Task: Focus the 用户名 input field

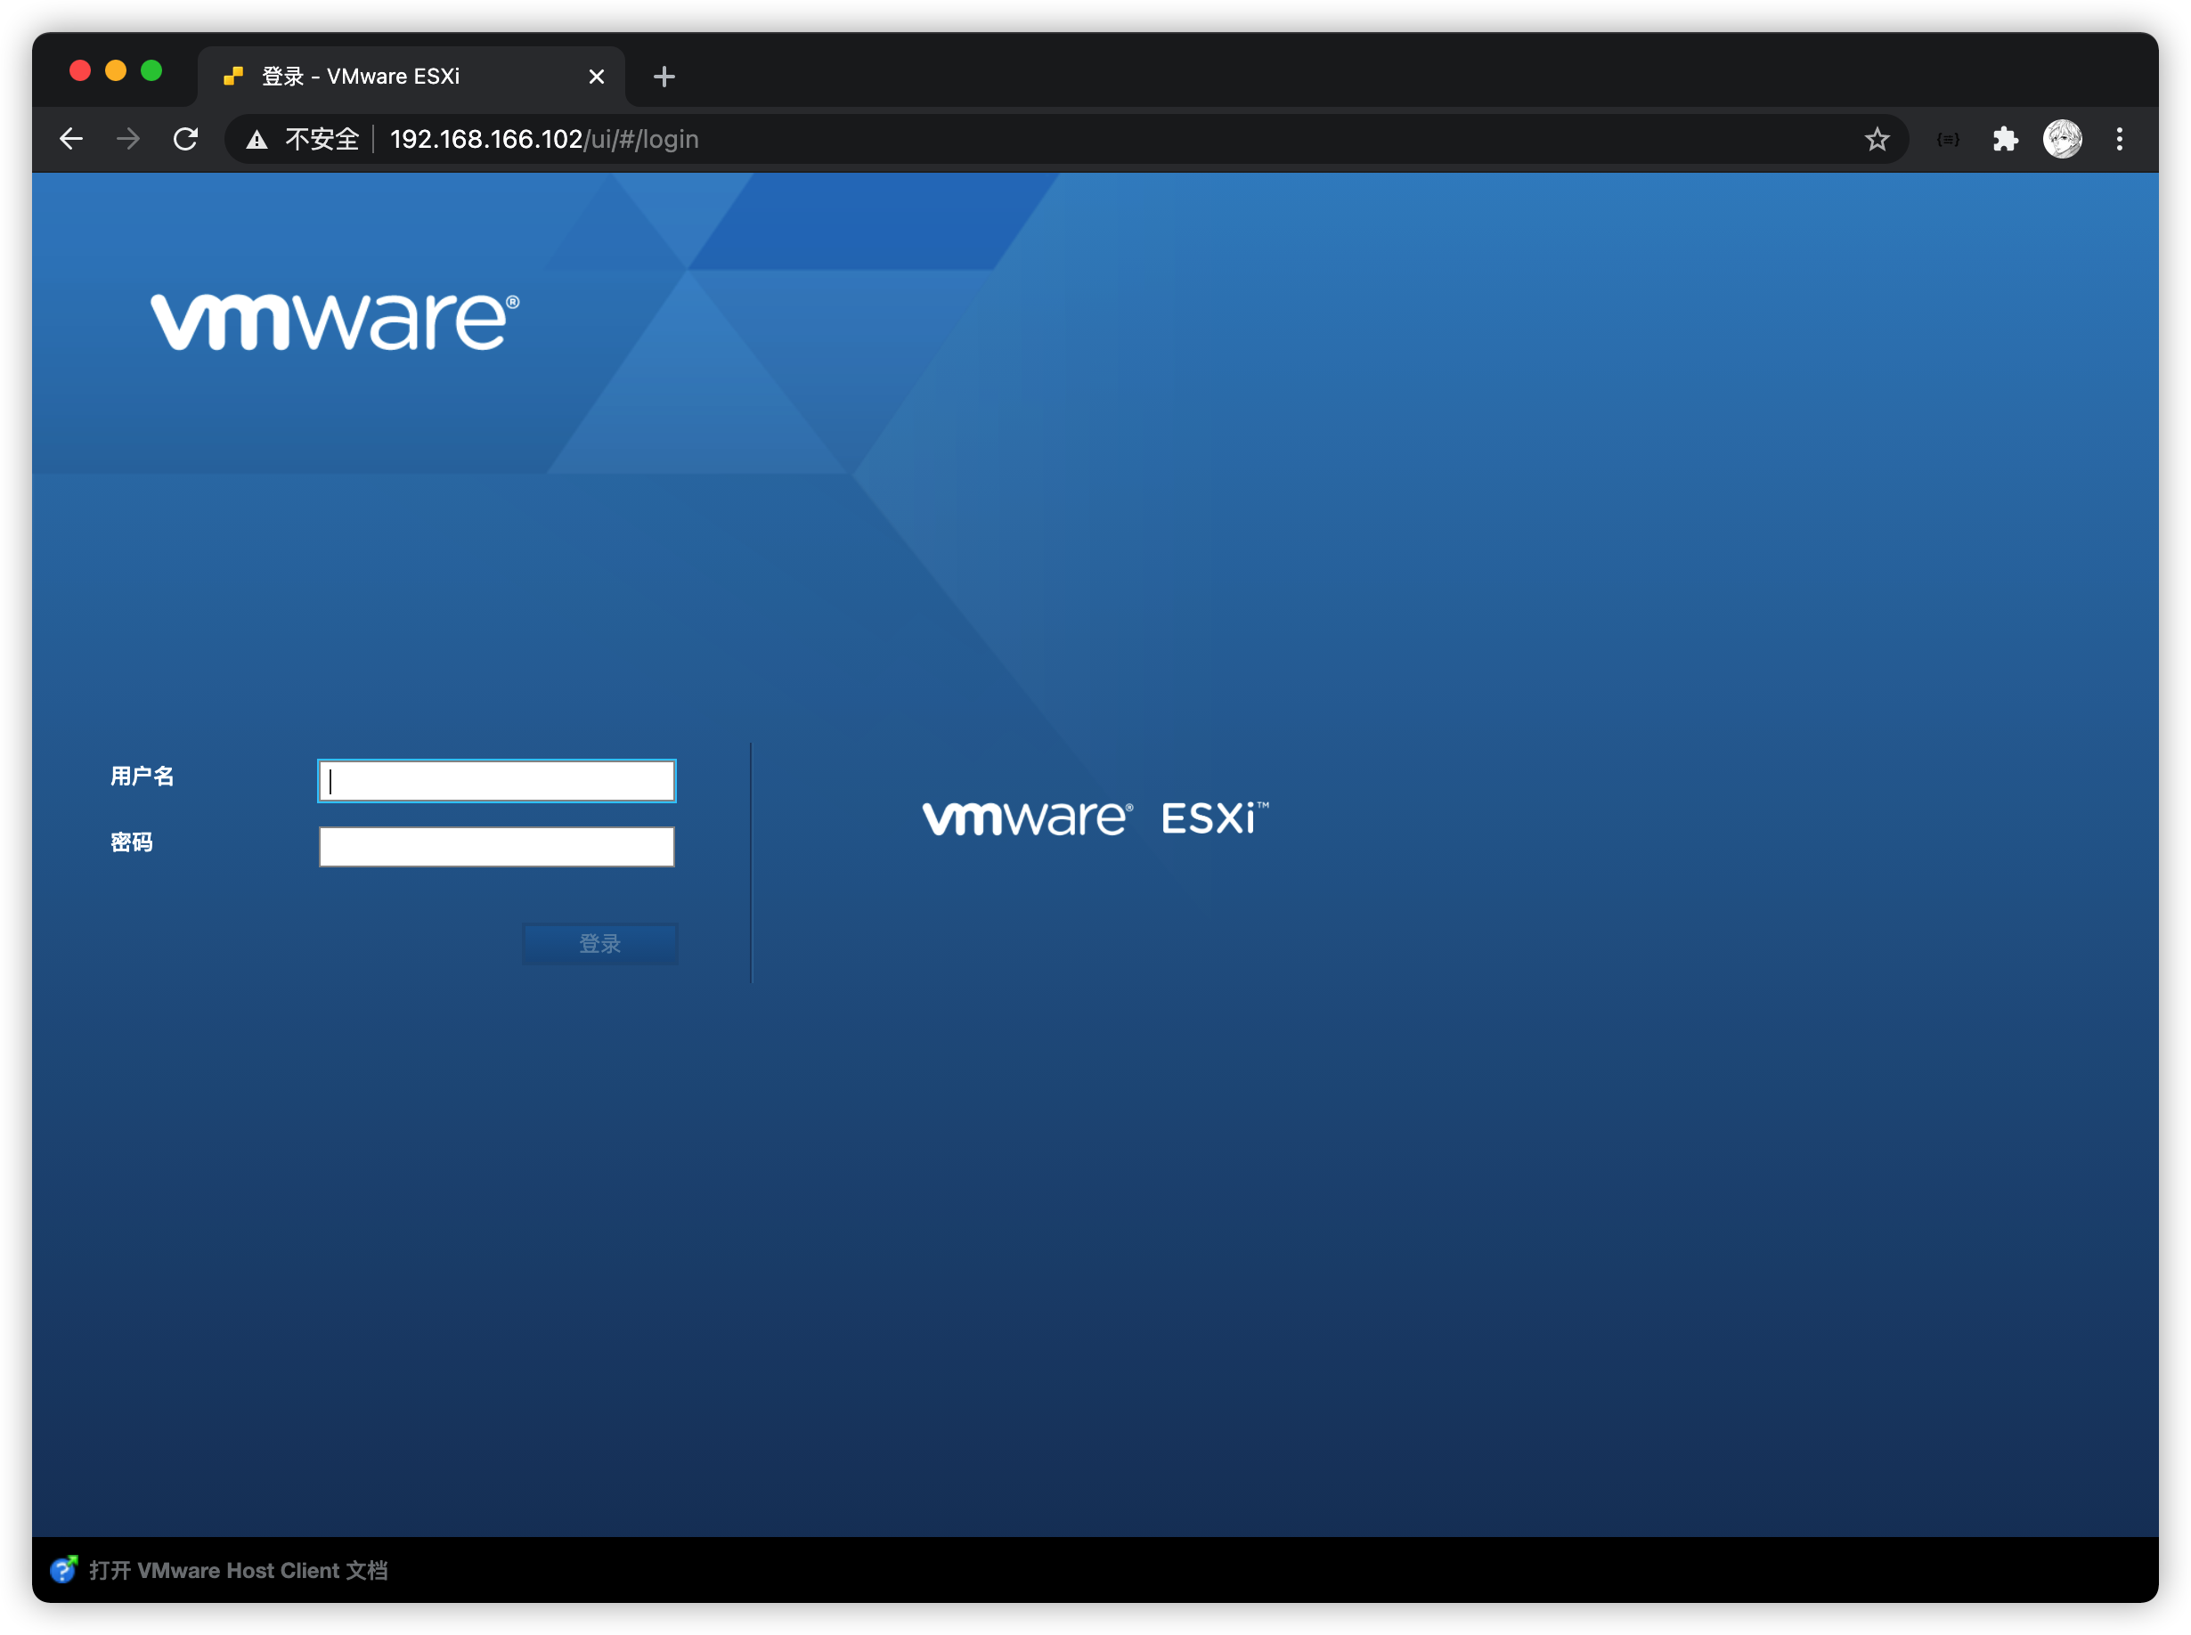Action: coord(496,781)
